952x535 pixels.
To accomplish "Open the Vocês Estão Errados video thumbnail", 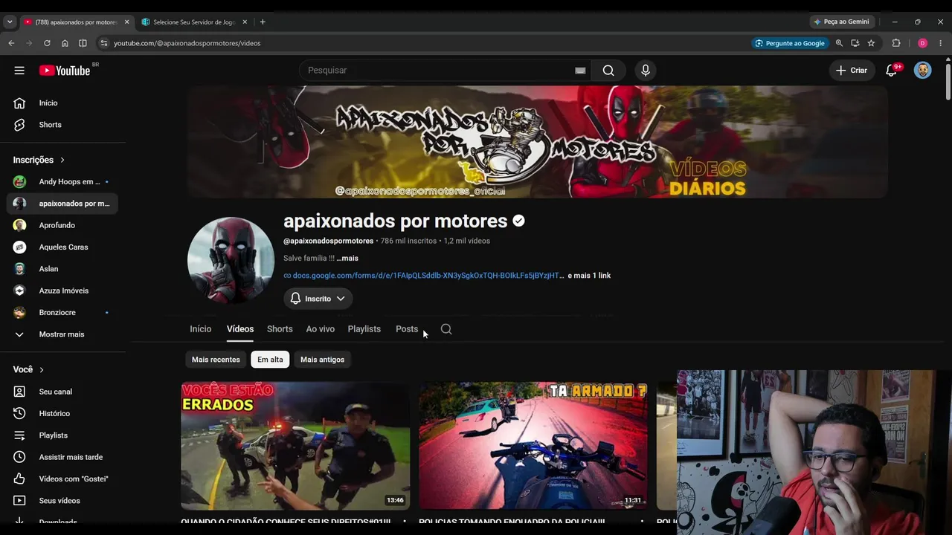I will click(x=295, y=446).
